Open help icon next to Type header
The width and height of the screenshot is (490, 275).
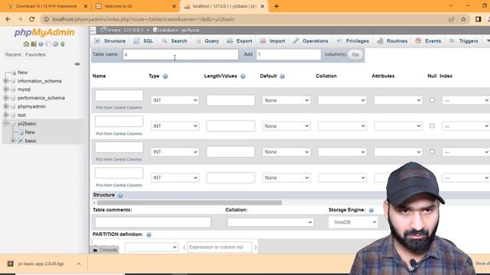[165, 76]
